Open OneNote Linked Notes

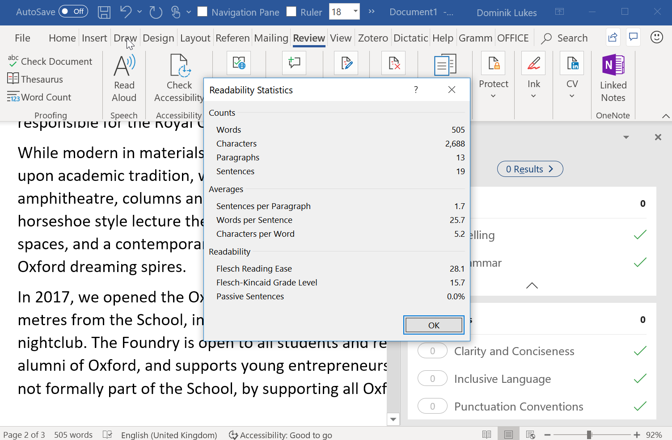613,79
